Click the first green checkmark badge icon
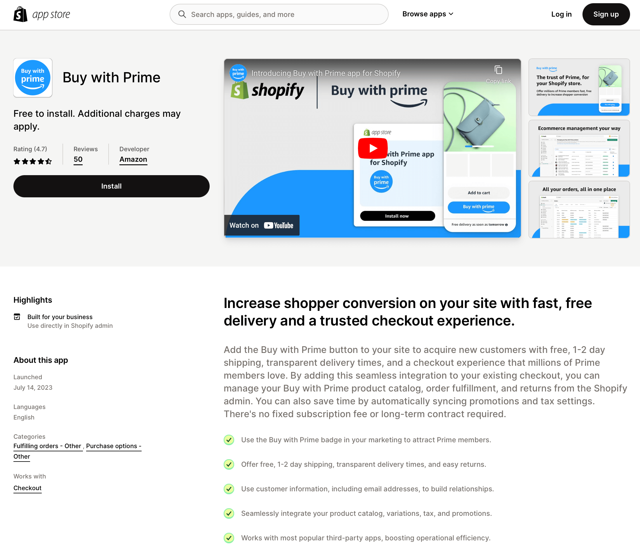This screenshot has height=557, width=640. 229,440
